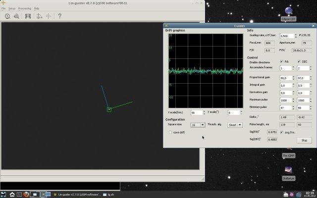
Task: Click the RA Proportional gain field
Action: (285, 78)
